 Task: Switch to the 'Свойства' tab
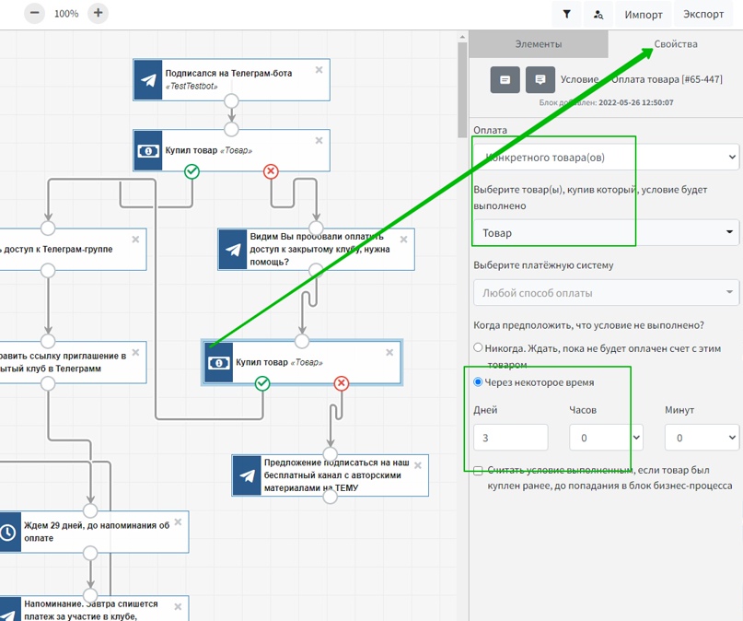675,44
